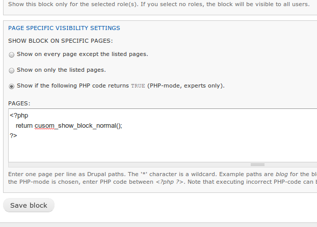Click the 'PAGES:' field label
The image size is (317, 227).
(19, 103)
